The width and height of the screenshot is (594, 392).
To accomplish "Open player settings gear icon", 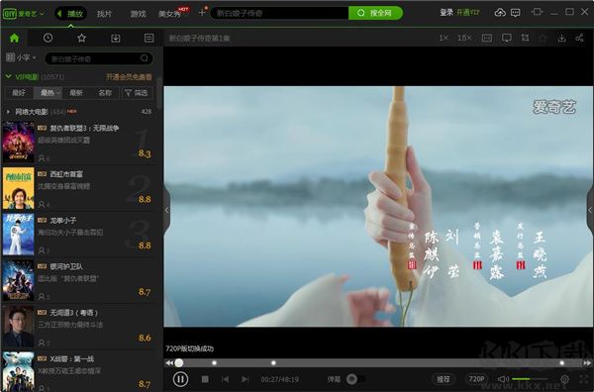I will [x=565, y=379].
